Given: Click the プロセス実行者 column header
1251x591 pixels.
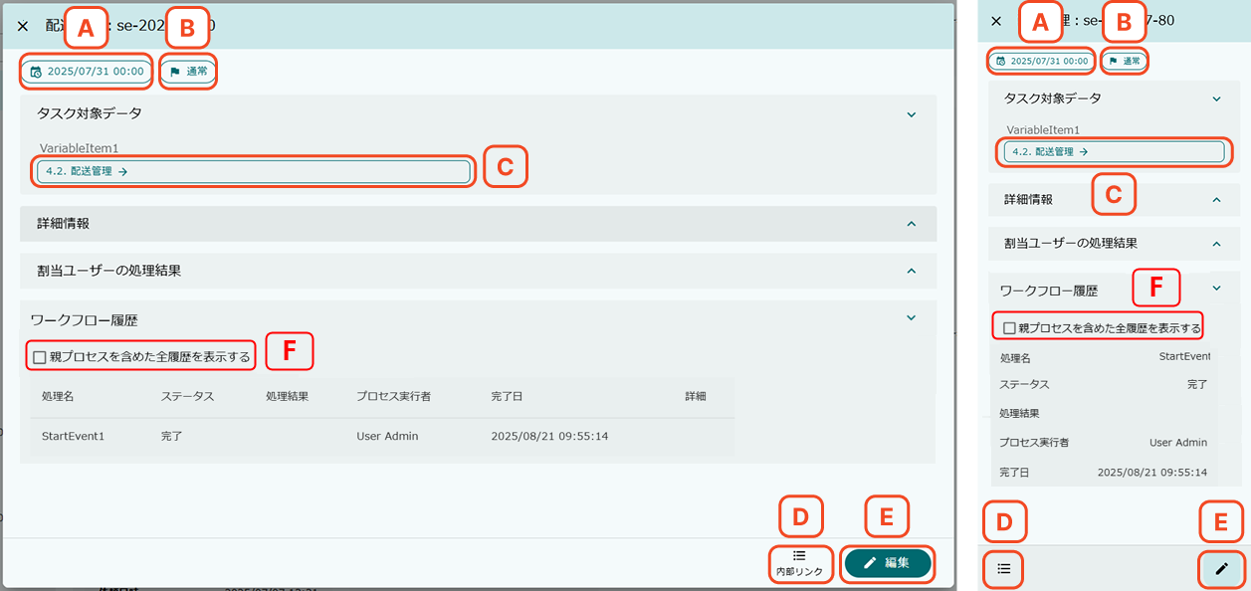Looking at the screenshot, I should (x=395, y=396).
